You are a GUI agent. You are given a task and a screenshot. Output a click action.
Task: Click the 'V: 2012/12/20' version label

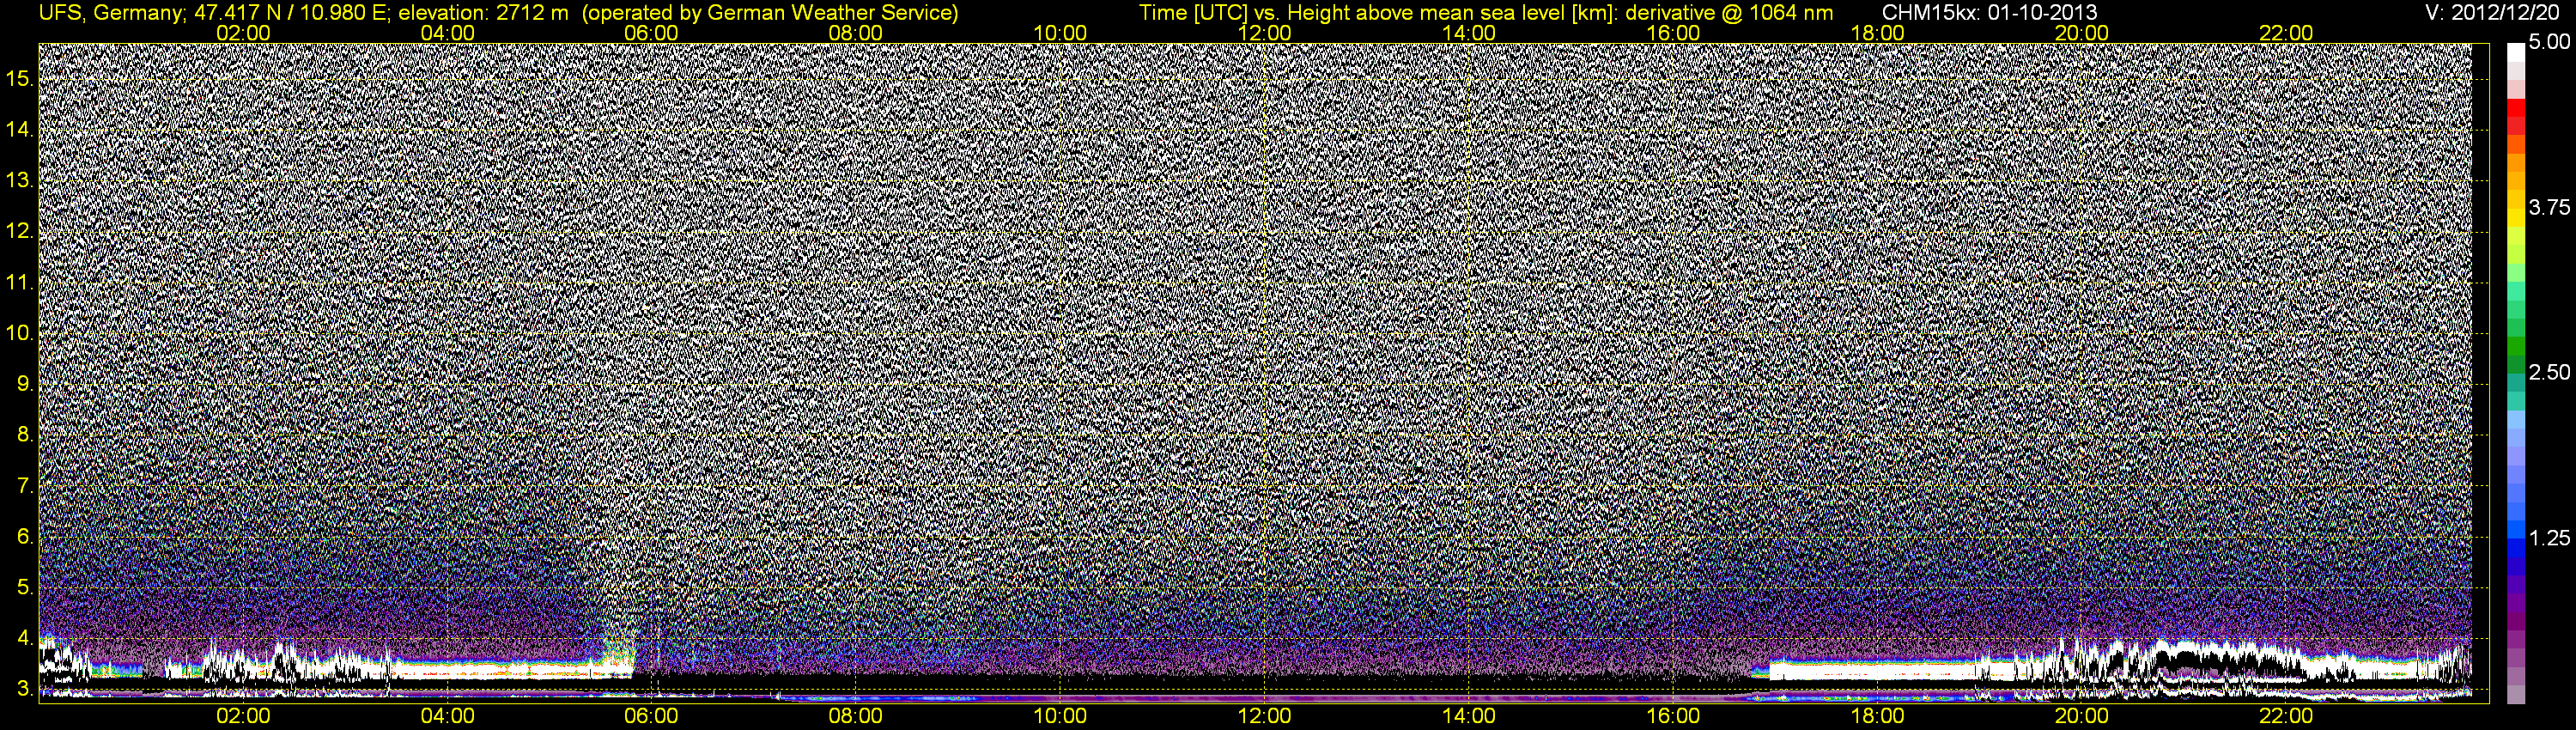point(2491,12)
